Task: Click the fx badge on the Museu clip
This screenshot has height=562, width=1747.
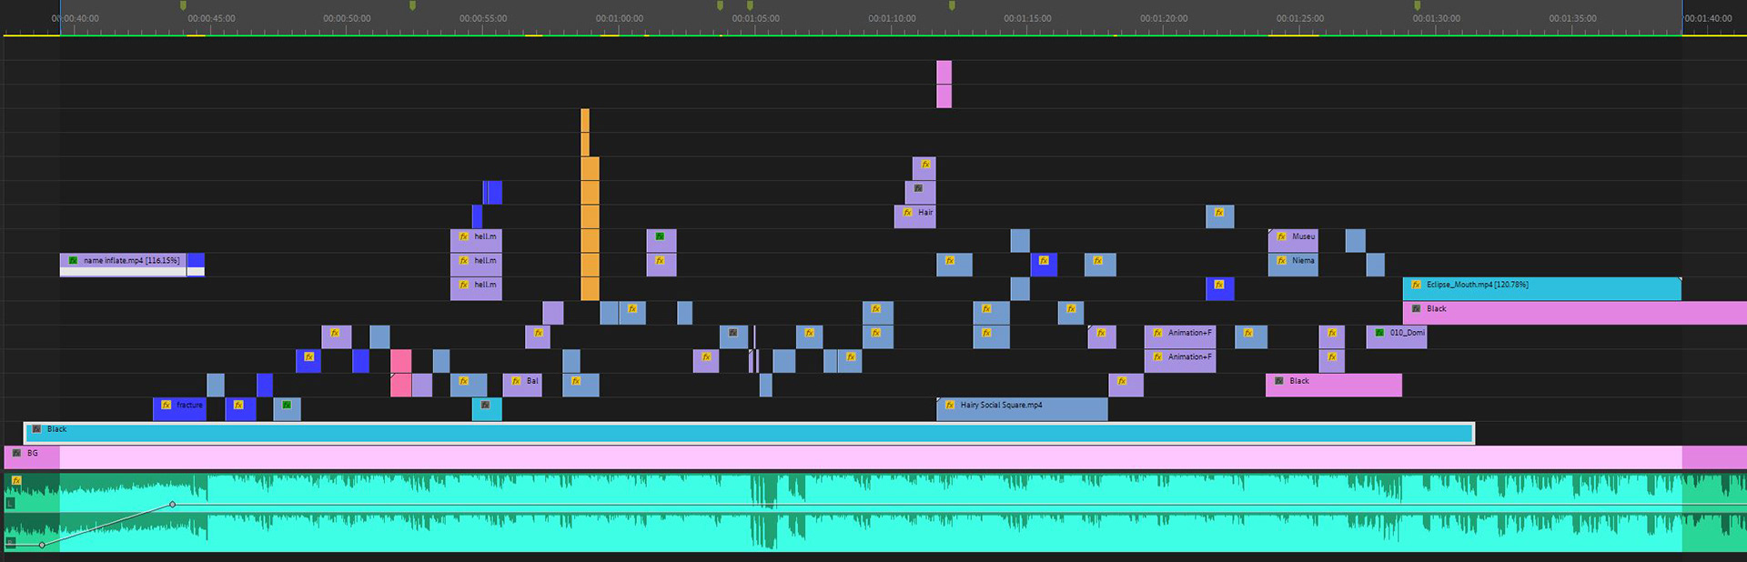Action: (x=1281, y=236)
